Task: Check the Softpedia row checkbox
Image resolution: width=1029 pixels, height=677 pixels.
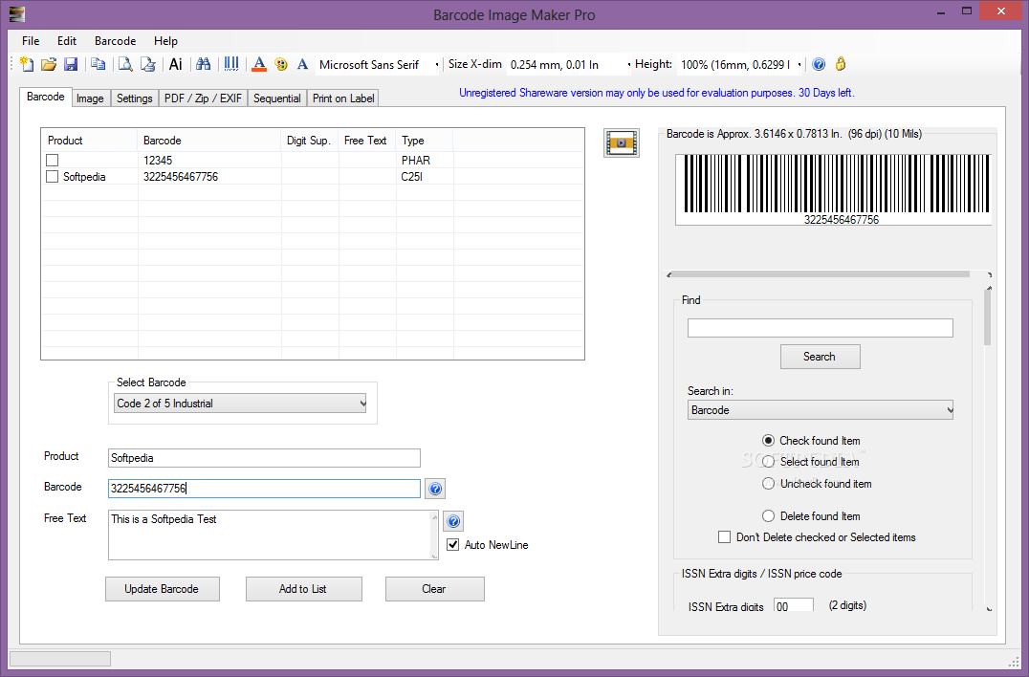Action: pyautogui.click(x=53, y=177)
